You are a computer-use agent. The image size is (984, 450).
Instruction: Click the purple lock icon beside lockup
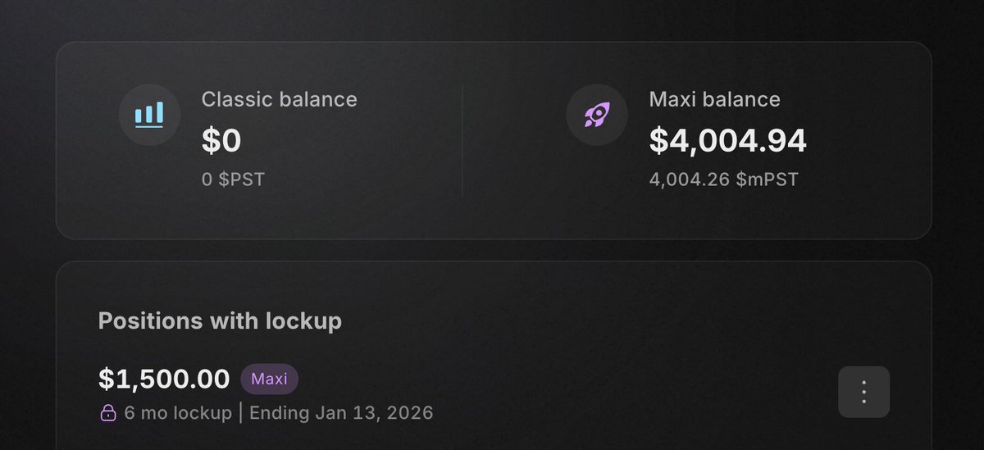(108, 413)
